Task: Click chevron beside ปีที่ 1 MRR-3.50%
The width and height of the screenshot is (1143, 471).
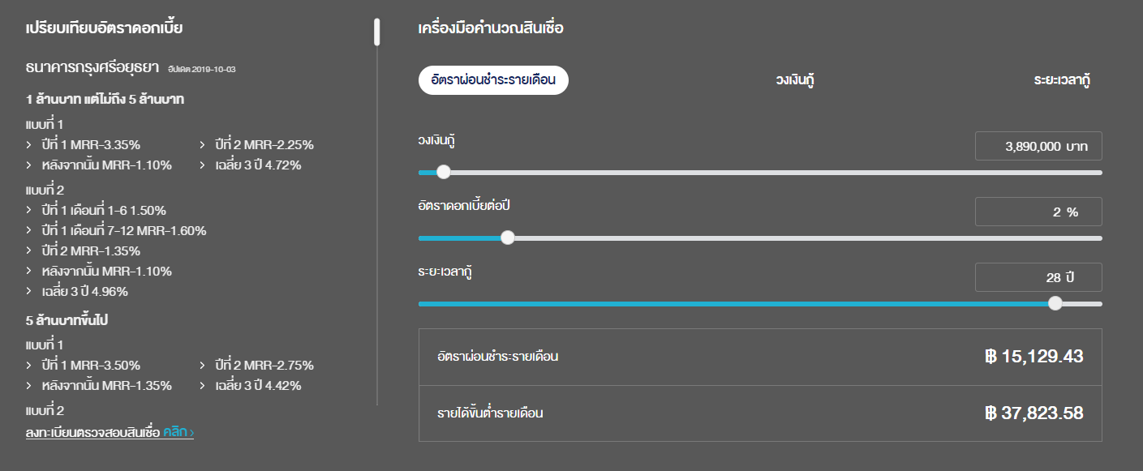Action: pyautogui.click(x=29, y=366)
